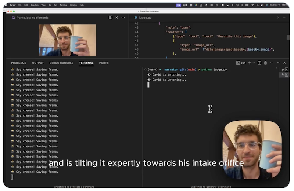This screenshot has width=294, height=191.
Task: Click the Siri icon in menu bar
Action: pyautogui.click(x=267, y=5)
